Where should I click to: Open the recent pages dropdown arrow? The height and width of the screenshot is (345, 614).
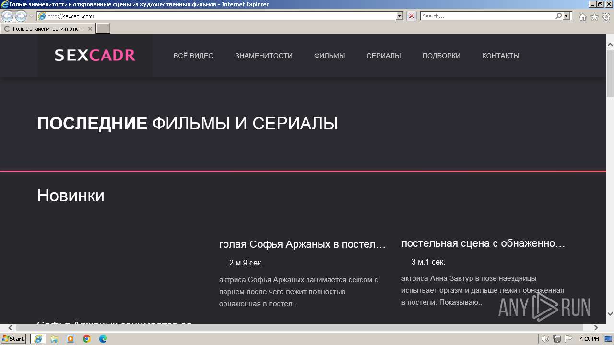point(31,16)
